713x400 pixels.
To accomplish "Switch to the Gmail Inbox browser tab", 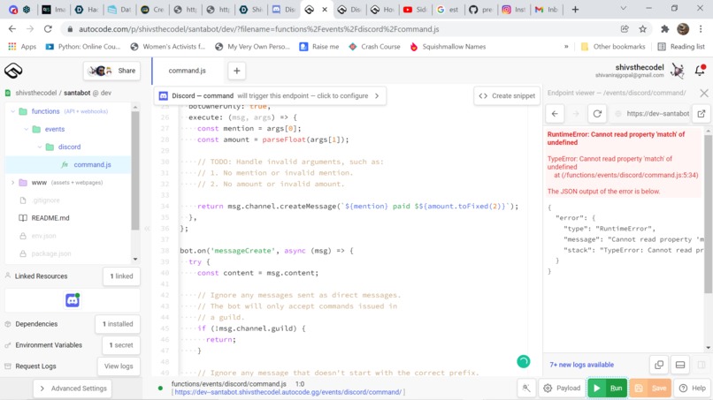I will coord(546,9).
